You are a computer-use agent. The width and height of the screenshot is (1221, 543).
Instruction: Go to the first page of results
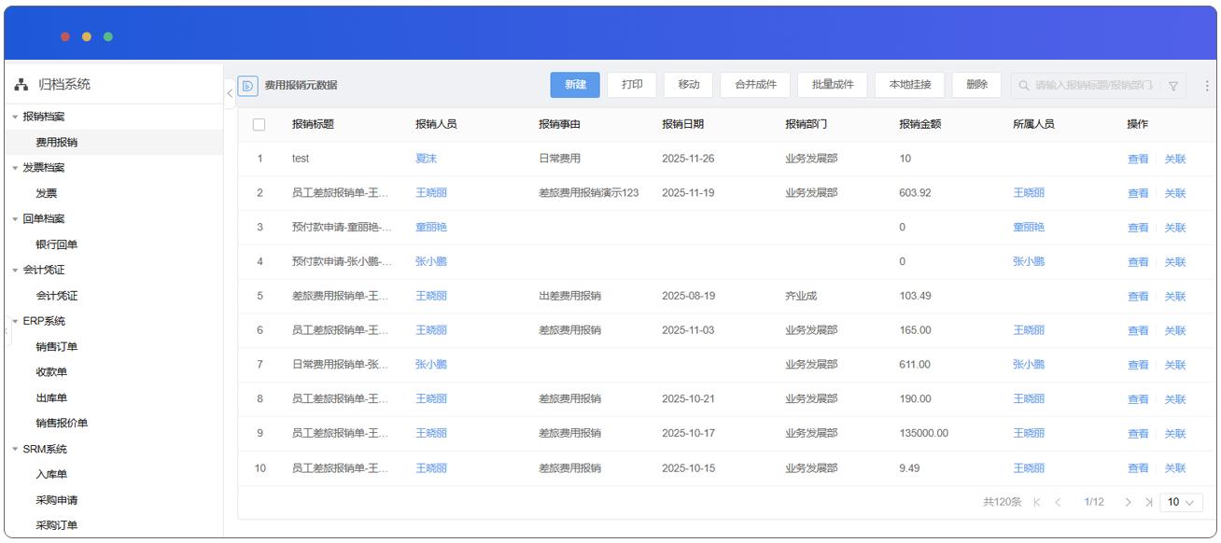coord(1037,502)
